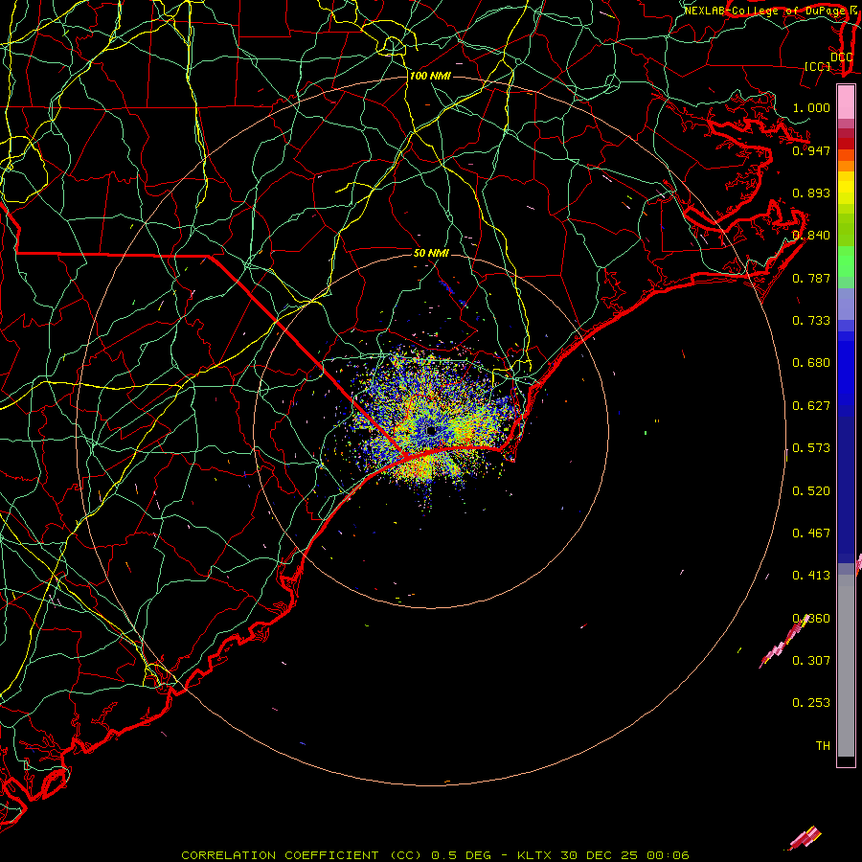Click the 0.893 color scale value
This screenshot has height=862, width=862.
point(811,193)
